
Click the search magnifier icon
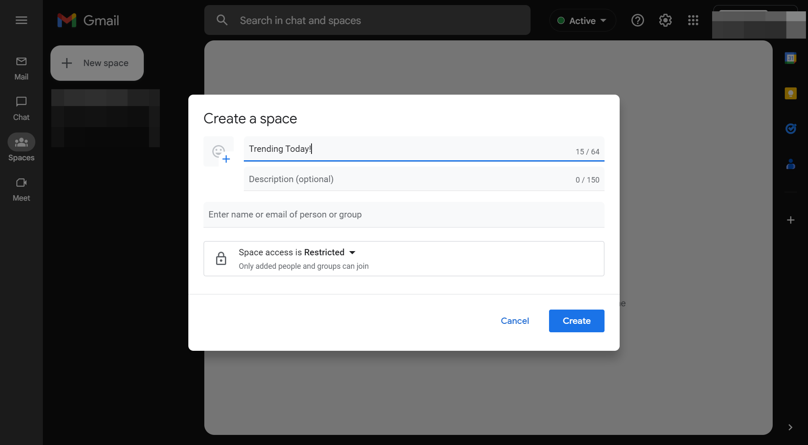click(222, 20)
